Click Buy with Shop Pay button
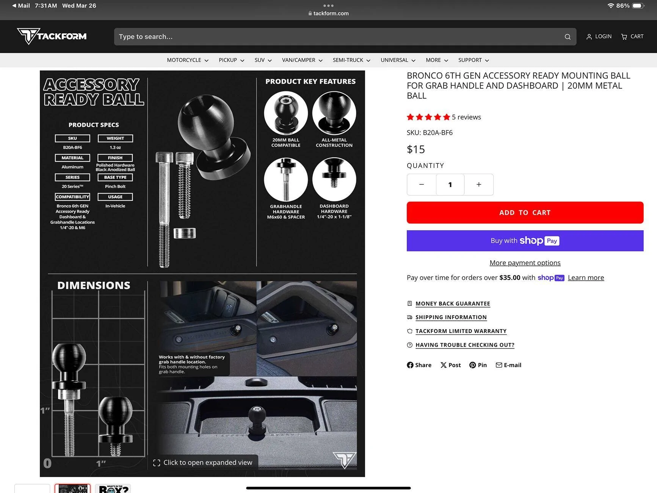657x493 pixels. point(525,241)
